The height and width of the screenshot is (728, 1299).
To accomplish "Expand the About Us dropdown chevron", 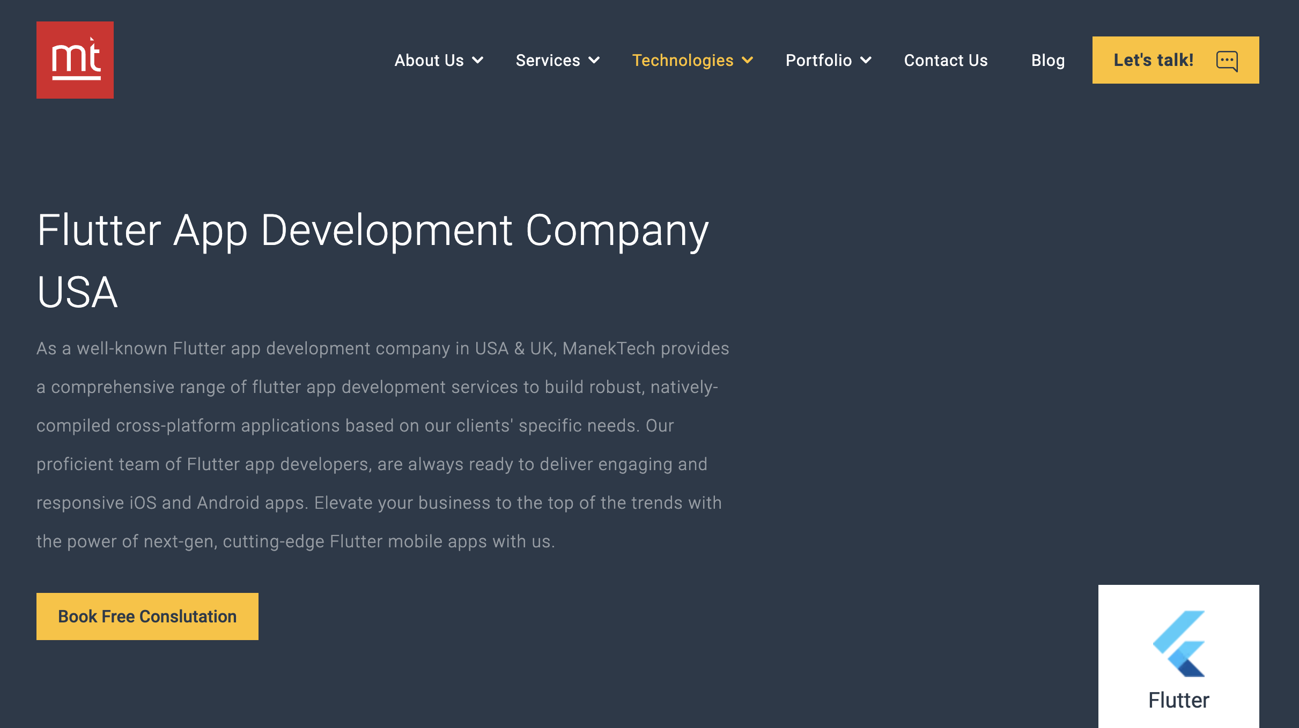I will click(x=478, y=60).
